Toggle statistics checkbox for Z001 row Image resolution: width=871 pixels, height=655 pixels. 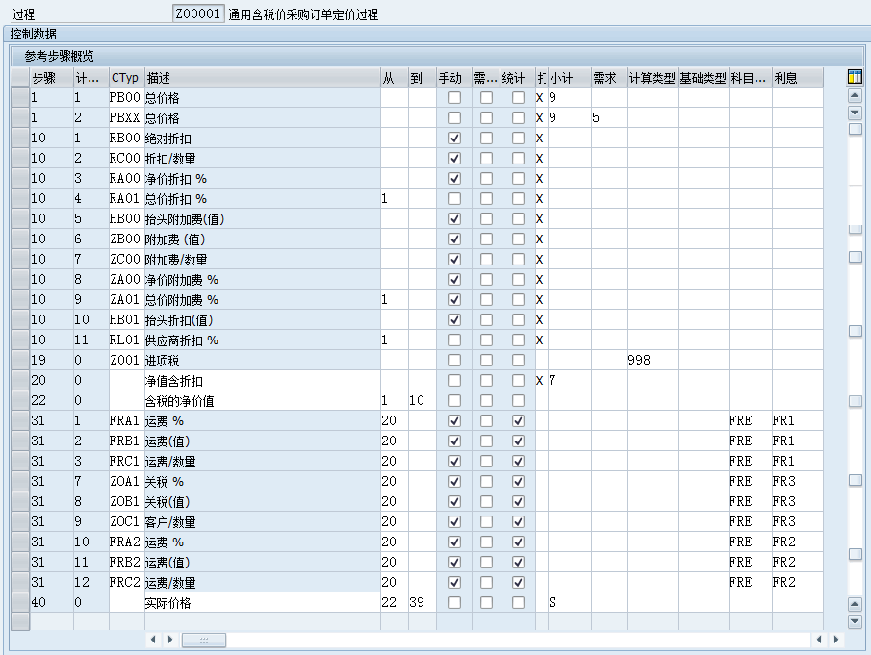tap(518, 361)
